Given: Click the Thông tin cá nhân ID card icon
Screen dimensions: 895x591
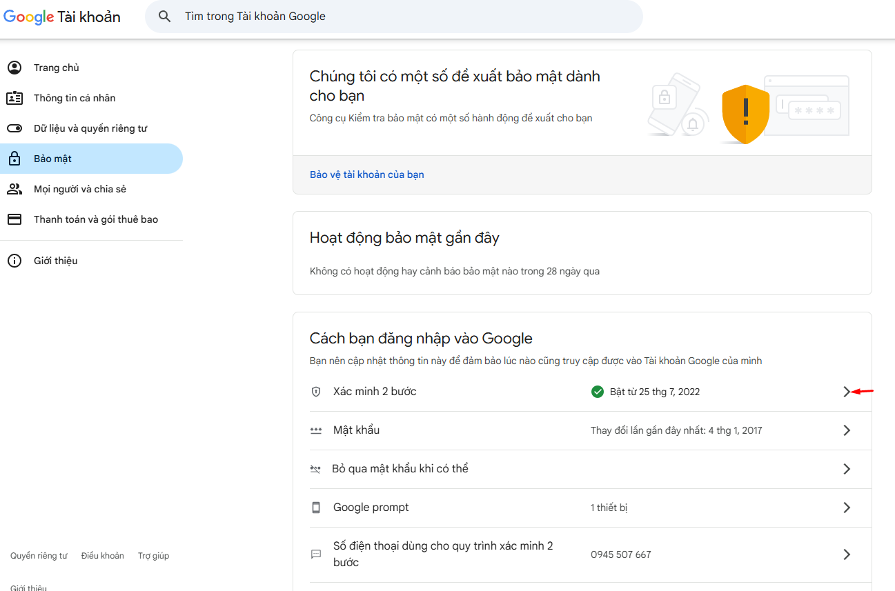Looking at the screenshot, I should point(14,98).
